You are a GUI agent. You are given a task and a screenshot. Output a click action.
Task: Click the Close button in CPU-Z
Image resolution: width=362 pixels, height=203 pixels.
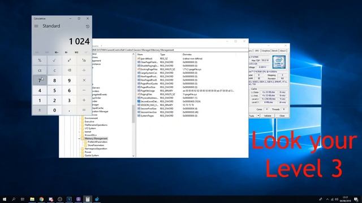click(x=282, y=116)
